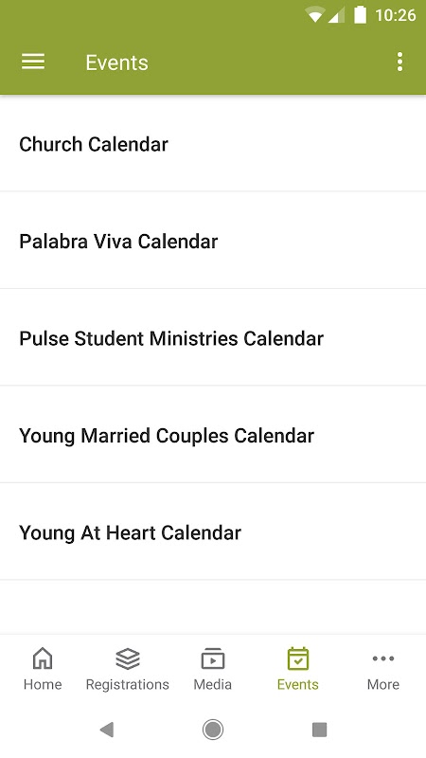Go to the Home tab label
Viewport: 426px width, 758px height.
(43, 684)
